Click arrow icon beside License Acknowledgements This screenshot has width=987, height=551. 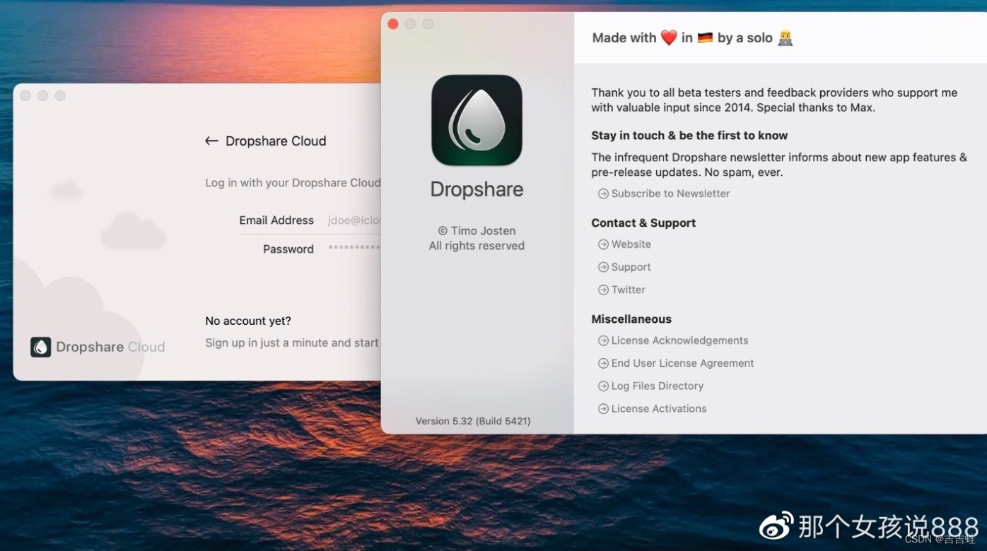[x=603, y=340]
